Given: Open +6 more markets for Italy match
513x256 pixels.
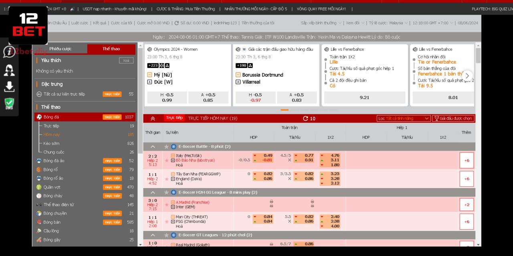Looking at the screenshot, I should 467,160.
